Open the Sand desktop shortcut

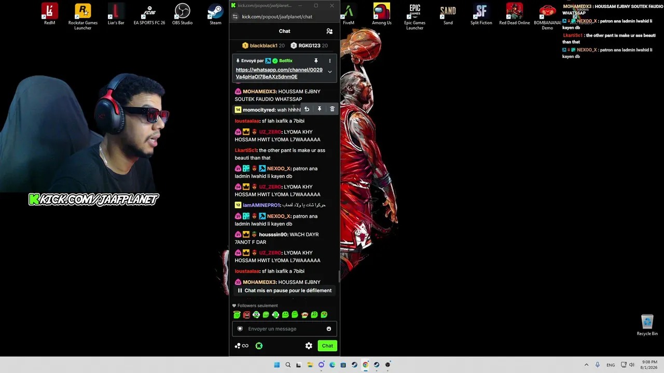tap(448, 14)
